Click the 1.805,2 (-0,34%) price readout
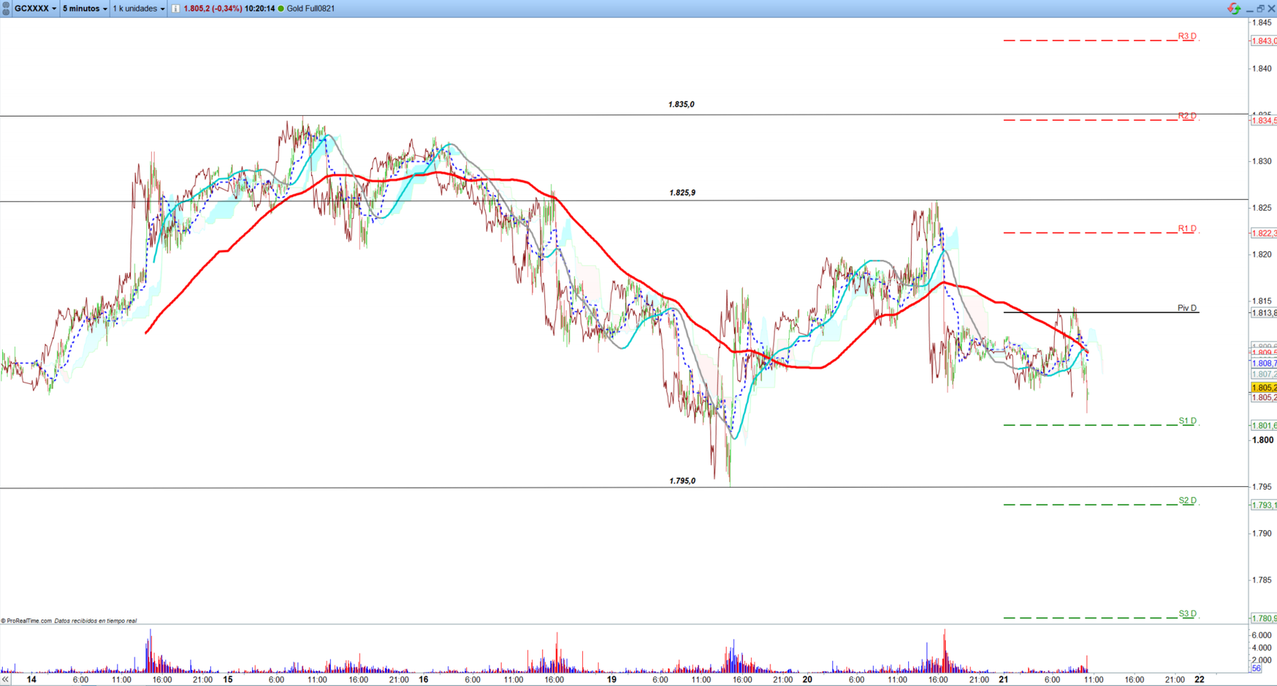The height and width of the screenshot is (686, 1277). [213, 8]
